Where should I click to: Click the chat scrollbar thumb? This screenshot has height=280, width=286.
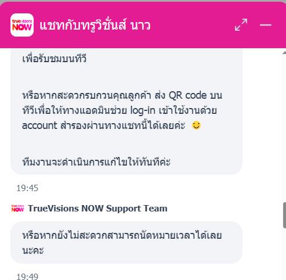pos(284,216)
